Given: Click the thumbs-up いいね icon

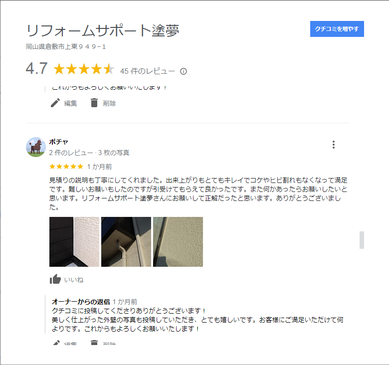Looking at the screenshot, I should tap(55, 279).
